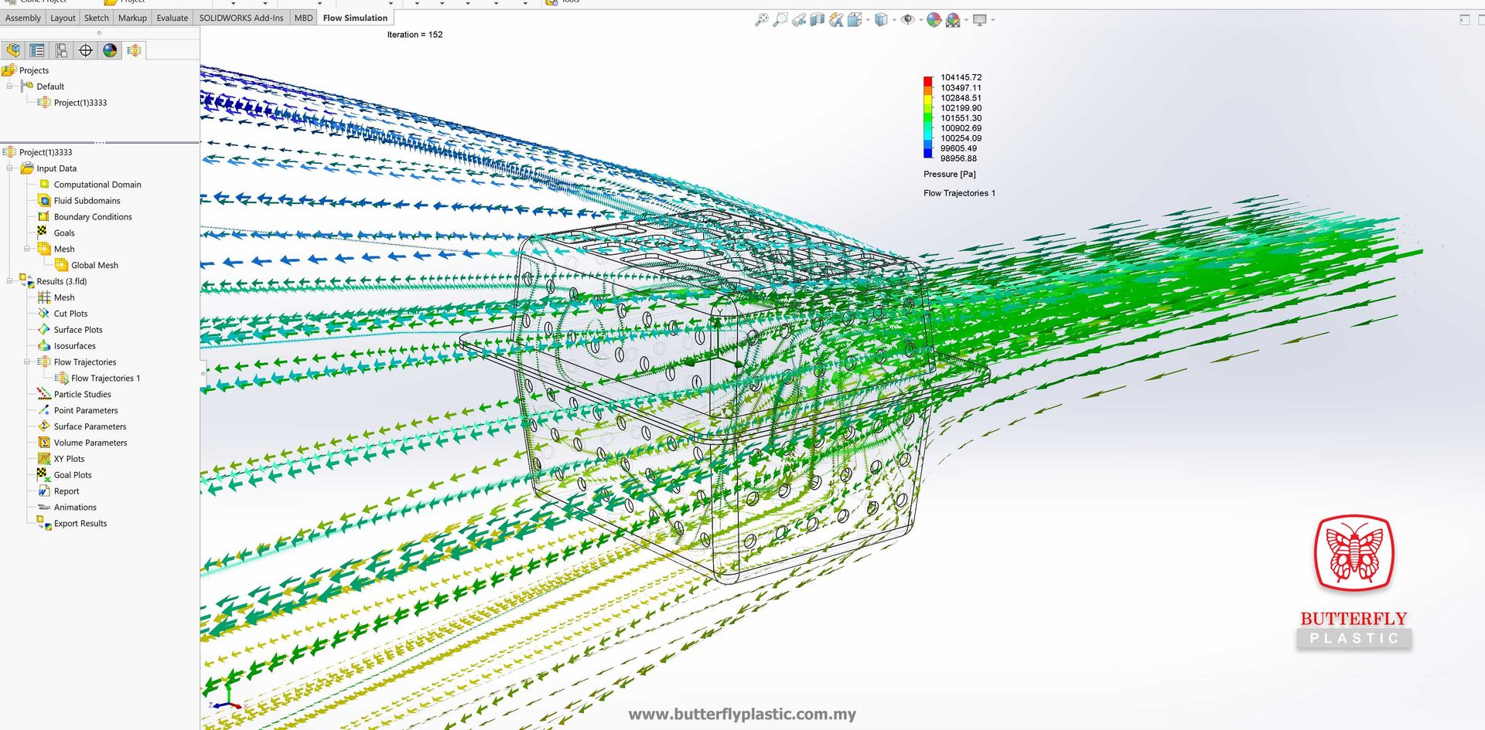Click the Edit Appearance color ball icon
This screenshot has height=730, width=1485.
(x=934, y=20)
